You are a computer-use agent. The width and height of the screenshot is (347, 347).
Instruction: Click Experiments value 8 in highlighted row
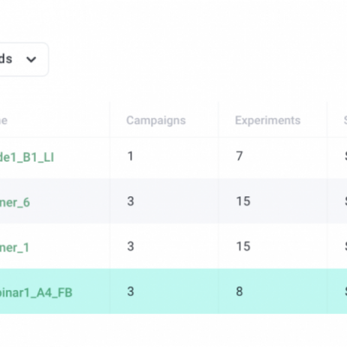coord(239,292)
